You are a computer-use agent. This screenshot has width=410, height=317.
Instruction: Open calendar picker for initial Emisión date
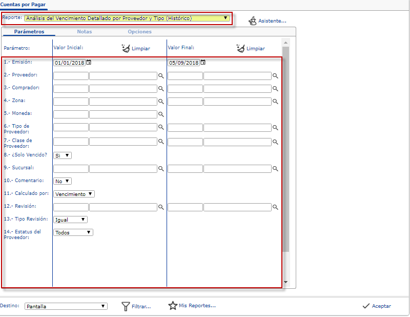pos(89,63)
